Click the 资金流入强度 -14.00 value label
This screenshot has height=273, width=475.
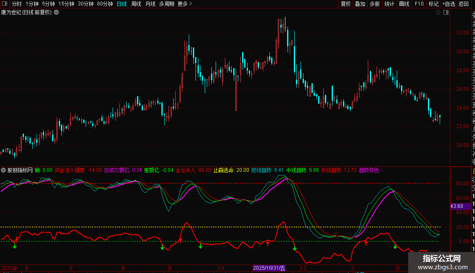click(x=78, y=170)
